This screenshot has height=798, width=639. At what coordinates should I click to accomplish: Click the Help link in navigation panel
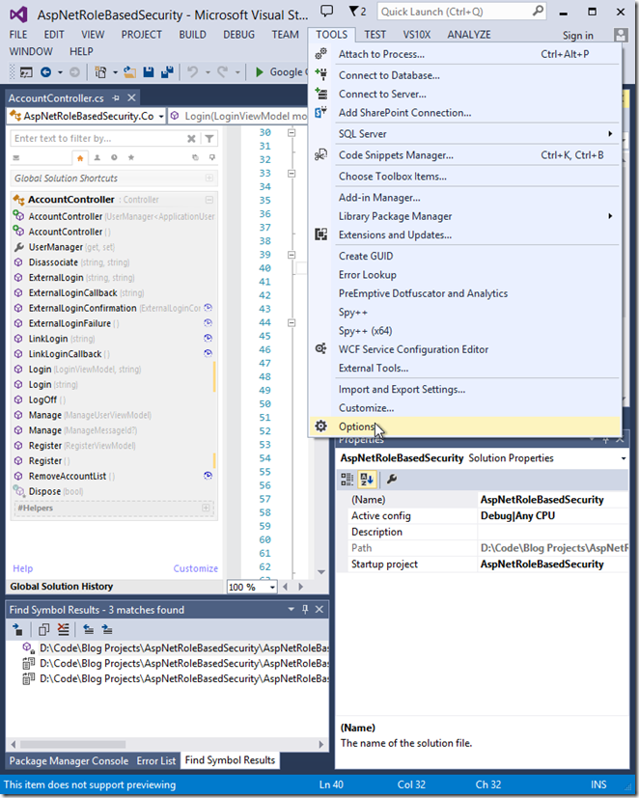[22, 568]
